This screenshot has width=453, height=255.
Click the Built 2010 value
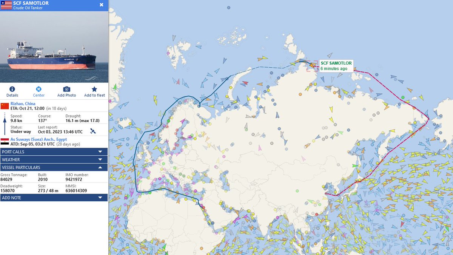click(43, 179)
